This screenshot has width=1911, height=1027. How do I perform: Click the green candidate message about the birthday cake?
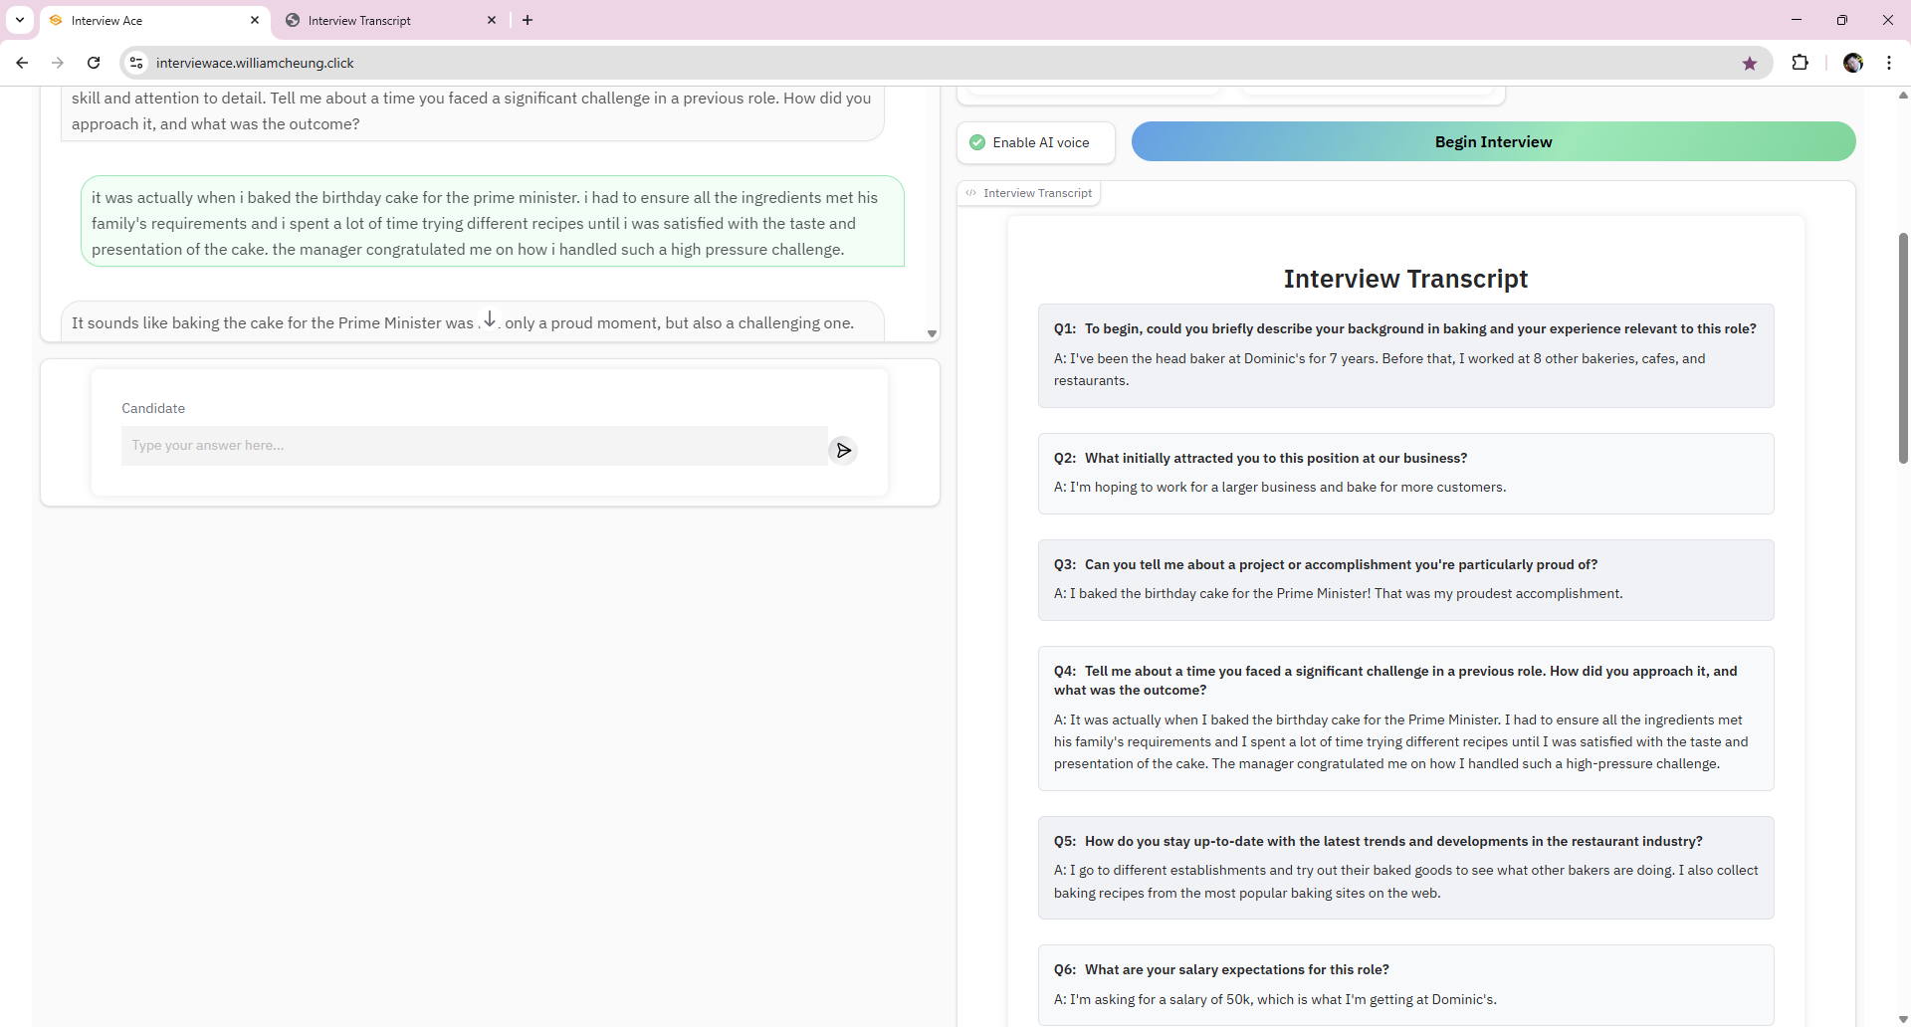pos(493,222)
